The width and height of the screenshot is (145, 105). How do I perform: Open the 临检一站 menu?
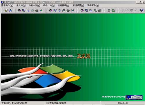[34, 6]
